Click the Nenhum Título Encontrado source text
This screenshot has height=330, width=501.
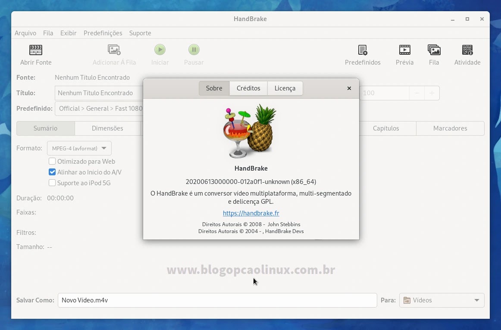click(x=92, y=78)
